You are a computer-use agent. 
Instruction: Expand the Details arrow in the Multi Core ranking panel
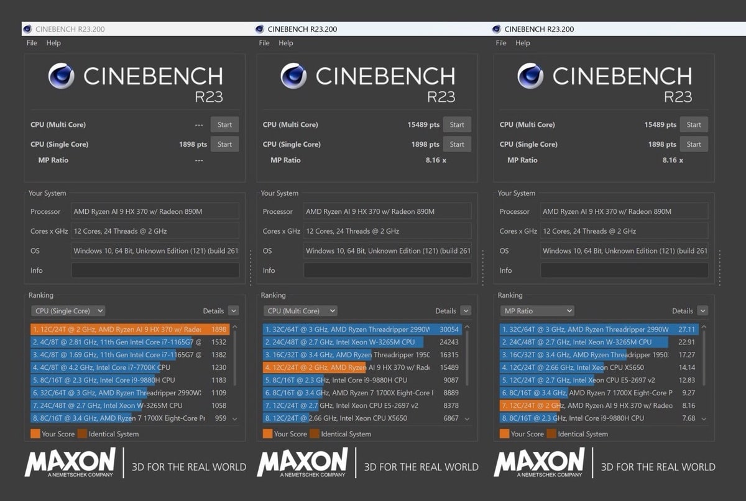coord(466,311)
